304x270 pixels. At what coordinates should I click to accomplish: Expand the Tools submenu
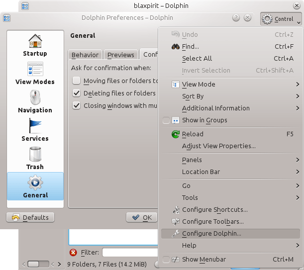[x=230, y=198]
